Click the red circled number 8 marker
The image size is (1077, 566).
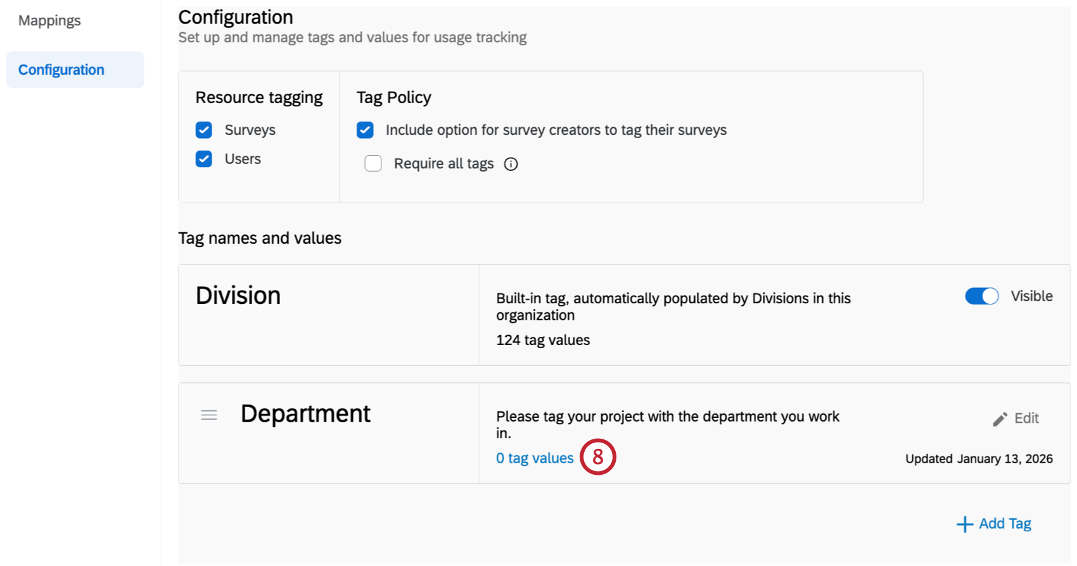tap(597, 457)
